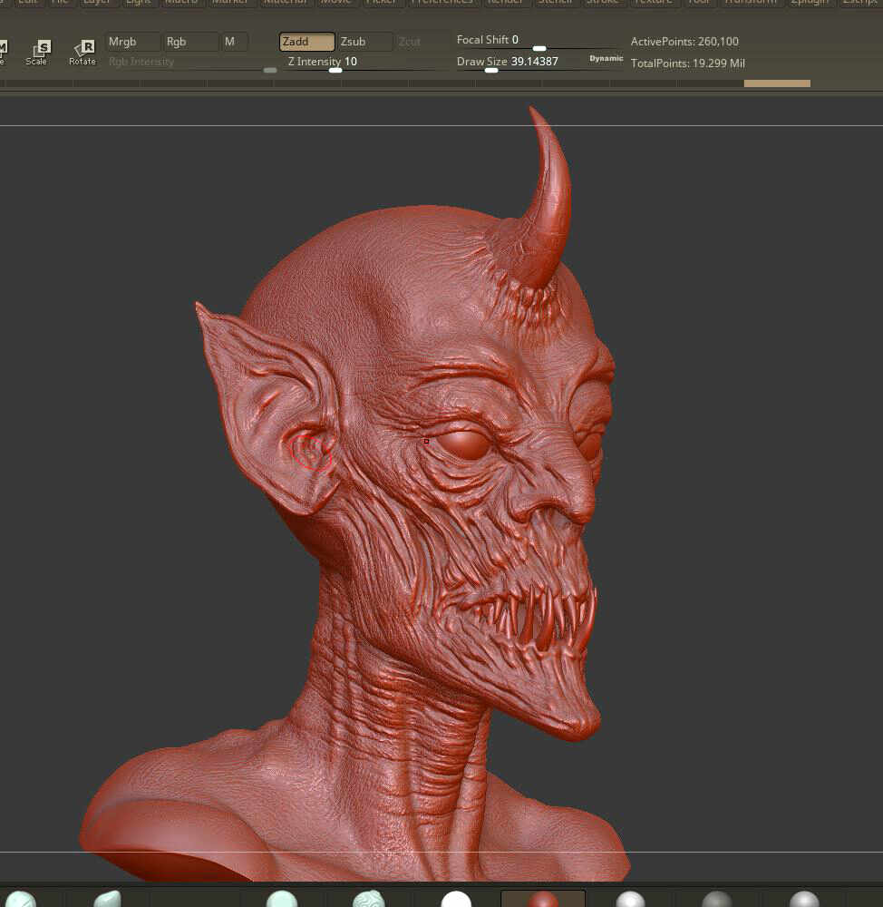Click the TotalPoints readout text
883x907 pixels.
686,63
